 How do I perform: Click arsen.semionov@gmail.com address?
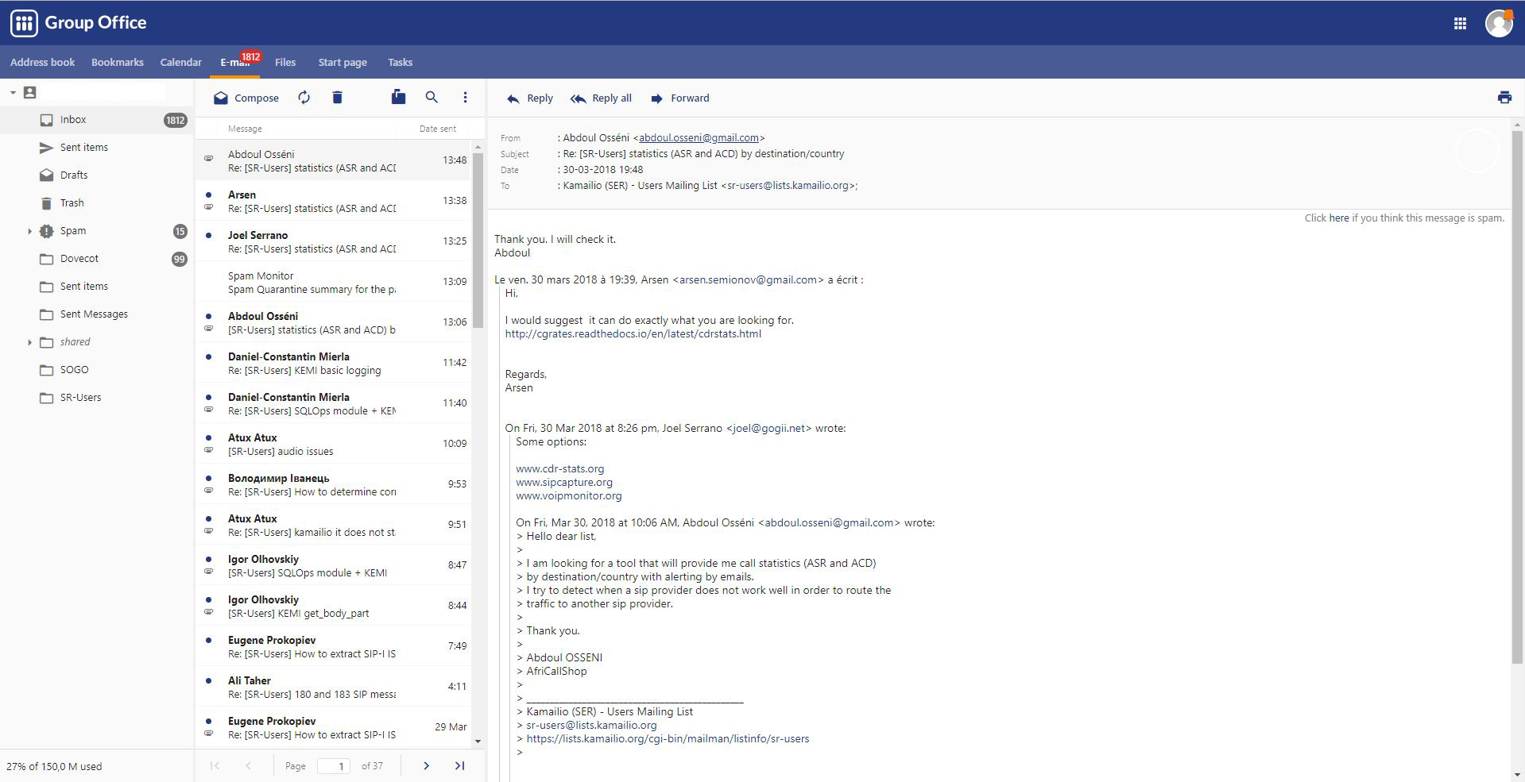(748, 280)
